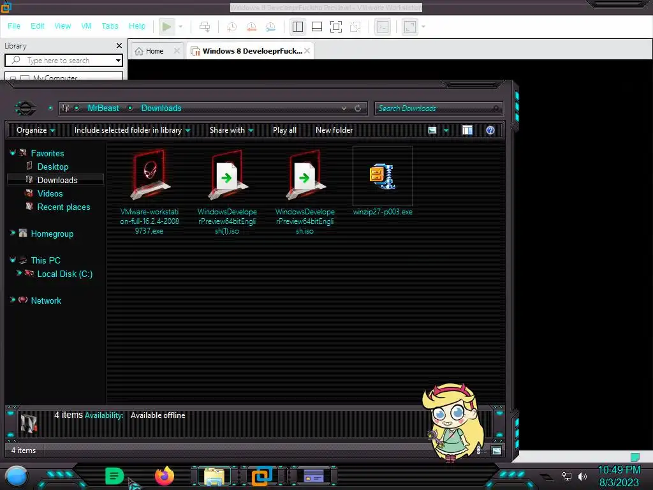Image resolution: width=653 pixels, height=490 pixels.
Task: Click the Unity mode toolbar icon
Action: [x=355, y=27]
